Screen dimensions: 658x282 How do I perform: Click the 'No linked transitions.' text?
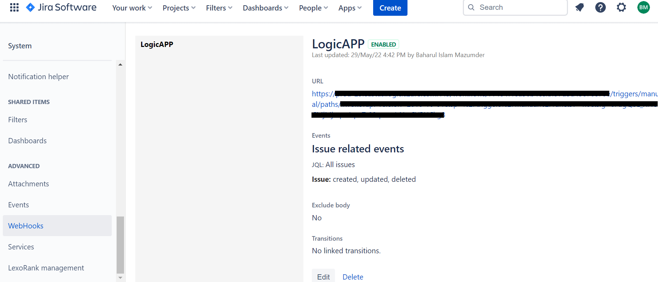click(x=346, y=251)
